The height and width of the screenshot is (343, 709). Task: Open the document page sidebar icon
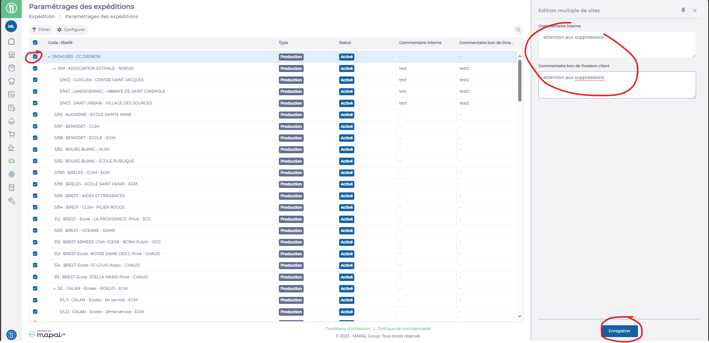pyautogui.click(x=11, y=108)
